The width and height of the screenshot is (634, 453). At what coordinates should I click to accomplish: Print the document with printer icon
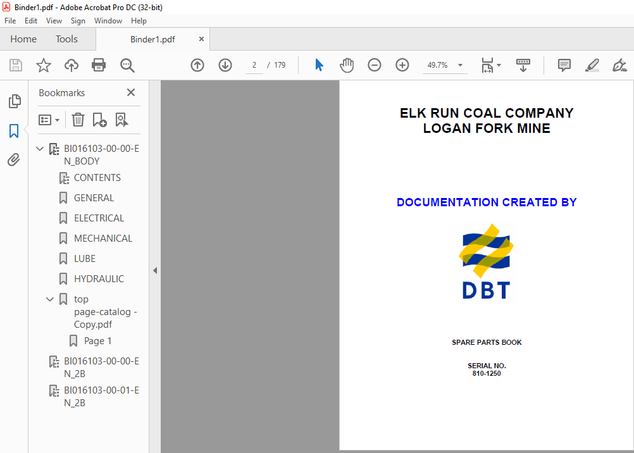(x=99, y=65)
